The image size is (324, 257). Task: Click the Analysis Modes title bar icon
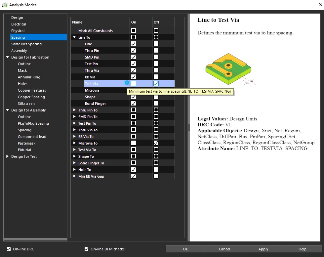pos(5,5)
